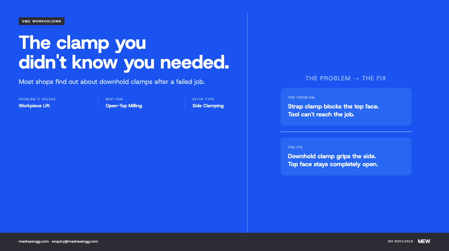Click the "THE PROBLEM → THE FIX" section heading
The height and width of the screenshot is (251, 449).
tap(346, 79)
